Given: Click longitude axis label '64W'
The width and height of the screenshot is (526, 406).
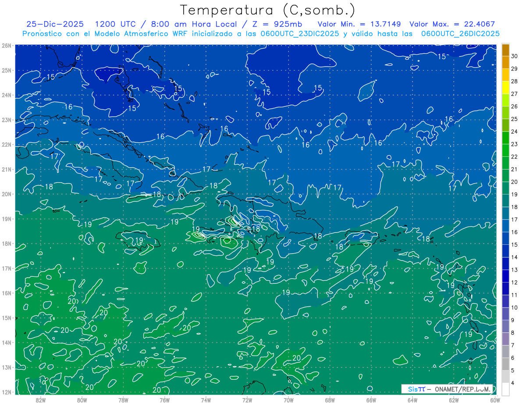Looking at the screenshot, I should tap(412, 400).
